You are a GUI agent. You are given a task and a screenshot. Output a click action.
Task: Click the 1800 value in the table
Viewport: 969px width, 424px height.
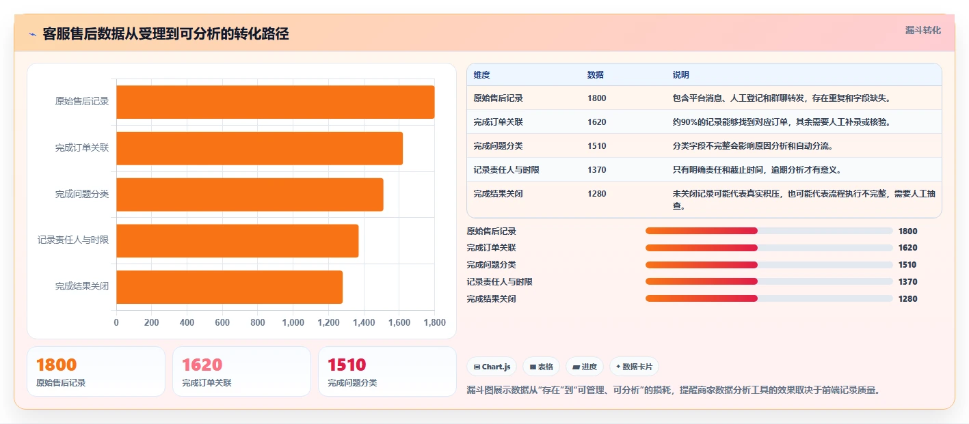(x=596, y=98)
